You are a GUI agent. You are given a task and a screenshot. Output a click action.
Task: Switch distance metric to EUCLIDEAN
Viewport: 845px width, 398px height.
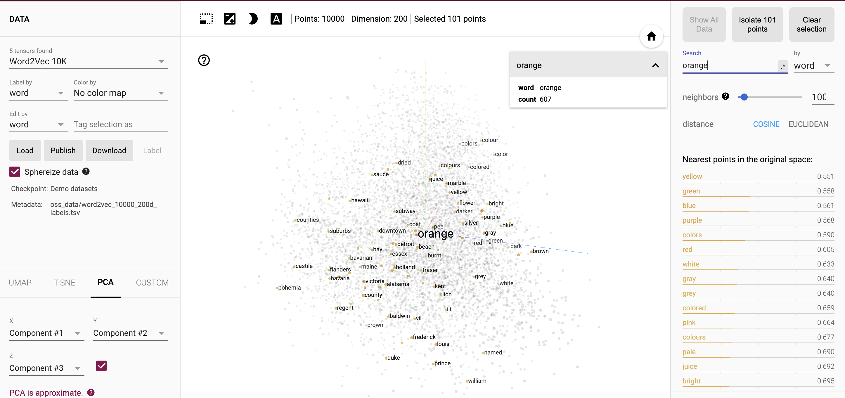[x=808, y=124]
